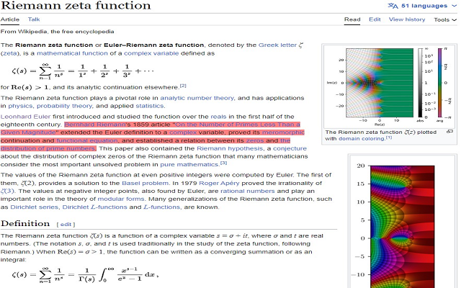Click citation footnote 2 after analytic continuation

click(x=183, y=86)
